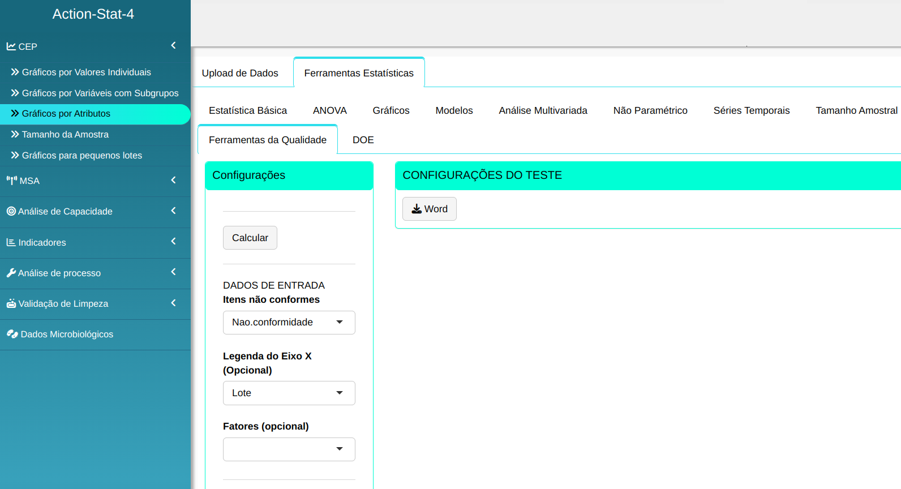
Task: Click the Indicadores chart icon
Action: (11, 242)
